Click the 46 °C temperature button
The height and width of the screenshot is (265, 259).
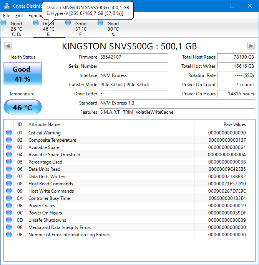pos(23,107)
